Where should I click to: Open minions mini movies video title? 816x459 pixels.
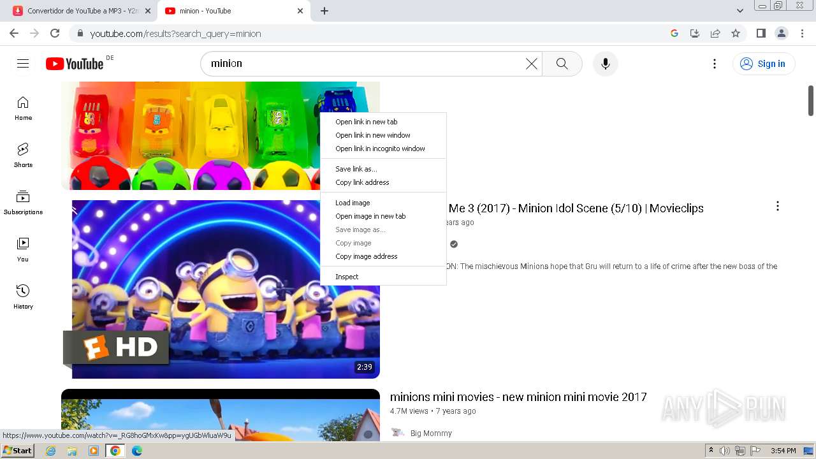coord(518,397)
